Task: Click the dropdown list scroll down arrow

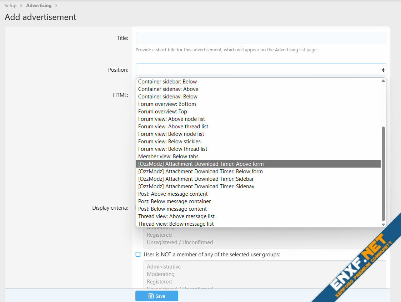Action: pos(383,225)
